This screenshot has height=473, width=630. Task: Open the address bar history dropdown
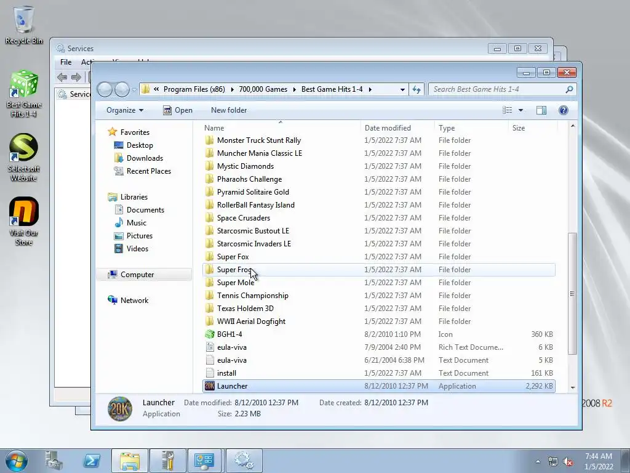402,89
